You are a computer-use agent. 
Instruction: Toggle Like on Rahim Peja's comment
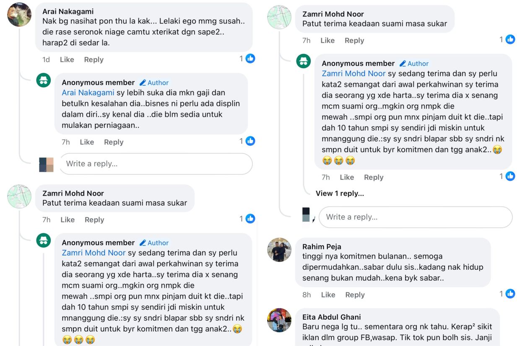(328, 295)
